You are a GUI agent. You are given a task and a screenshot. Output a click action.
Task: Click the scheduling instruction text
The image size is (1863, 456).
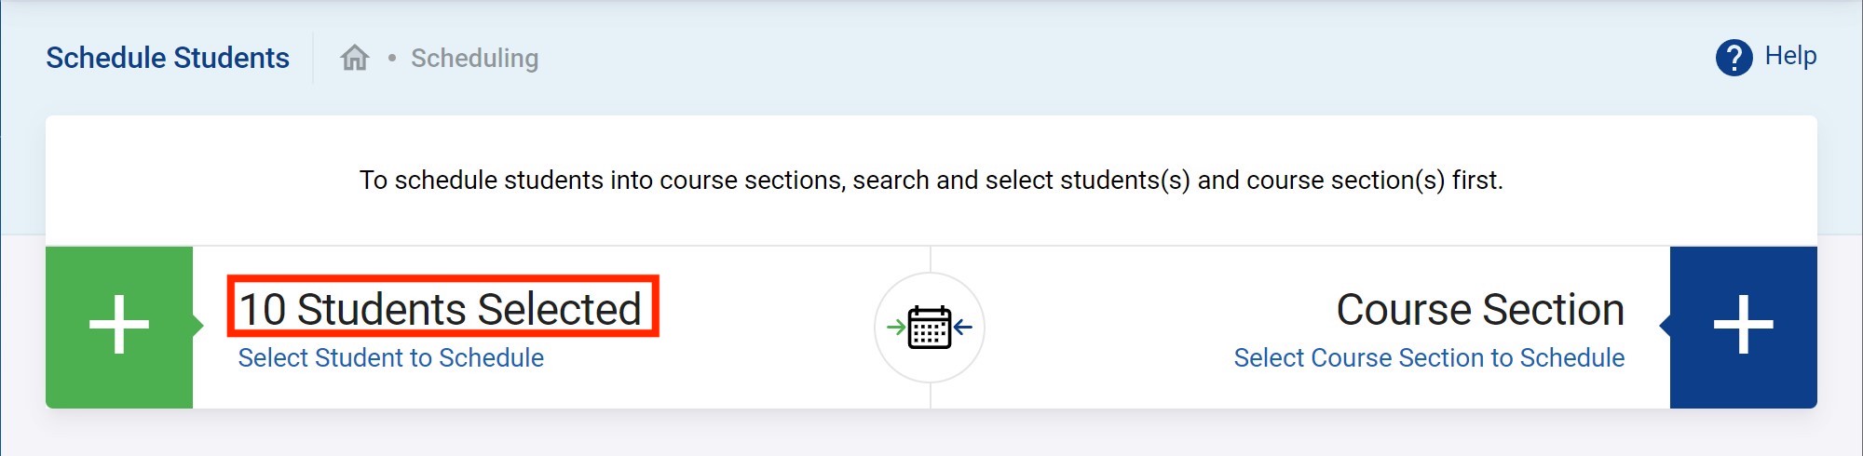pos(931,180)
